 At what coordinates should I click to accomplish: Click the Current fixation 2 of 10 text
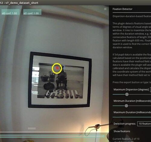126,139
